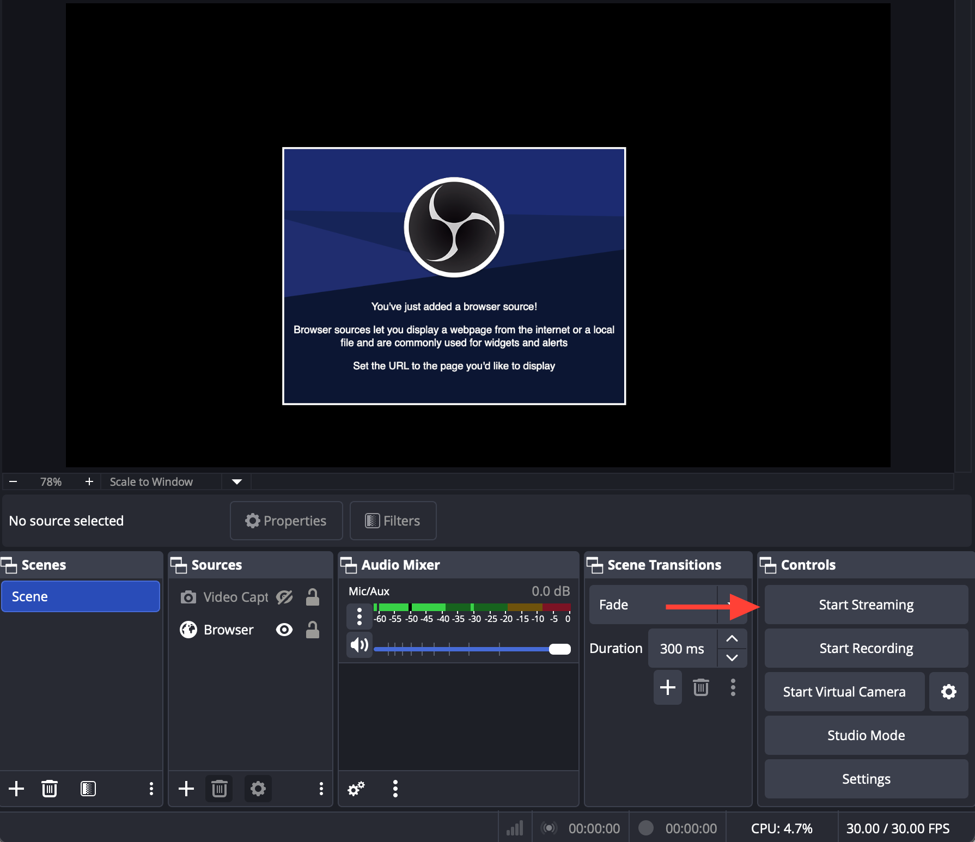Hide the Browser source
The width and height of the screenshot is (975, 842).
tap(284, 630)
